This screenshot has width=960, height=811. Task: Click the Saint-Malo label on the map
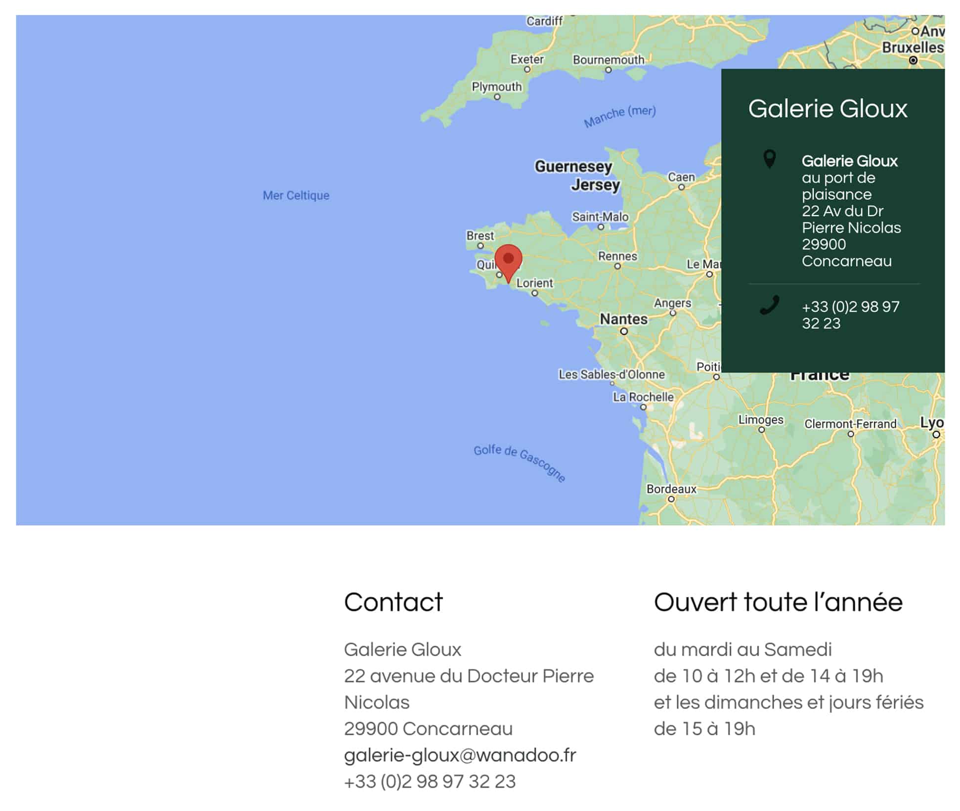600,217
